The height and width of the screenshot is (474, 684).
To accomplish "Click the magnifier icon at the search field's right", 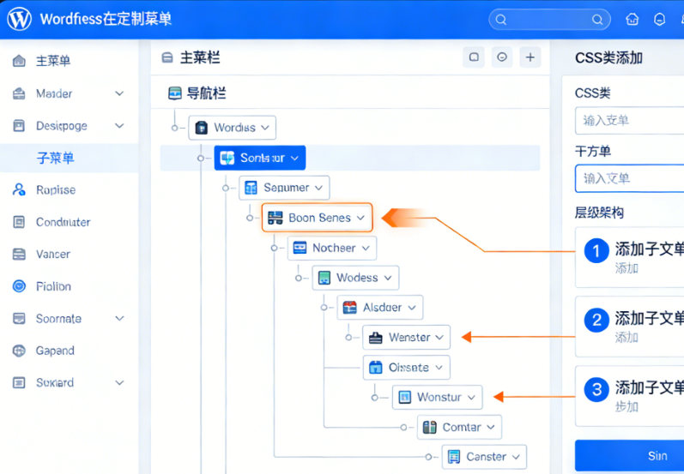I will pos(597,20).
